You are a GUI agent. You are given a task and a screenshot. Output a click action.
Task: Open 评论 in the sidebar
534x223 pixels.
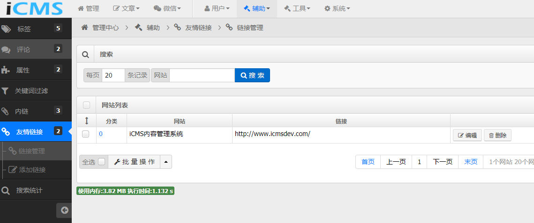pos(36,50)
